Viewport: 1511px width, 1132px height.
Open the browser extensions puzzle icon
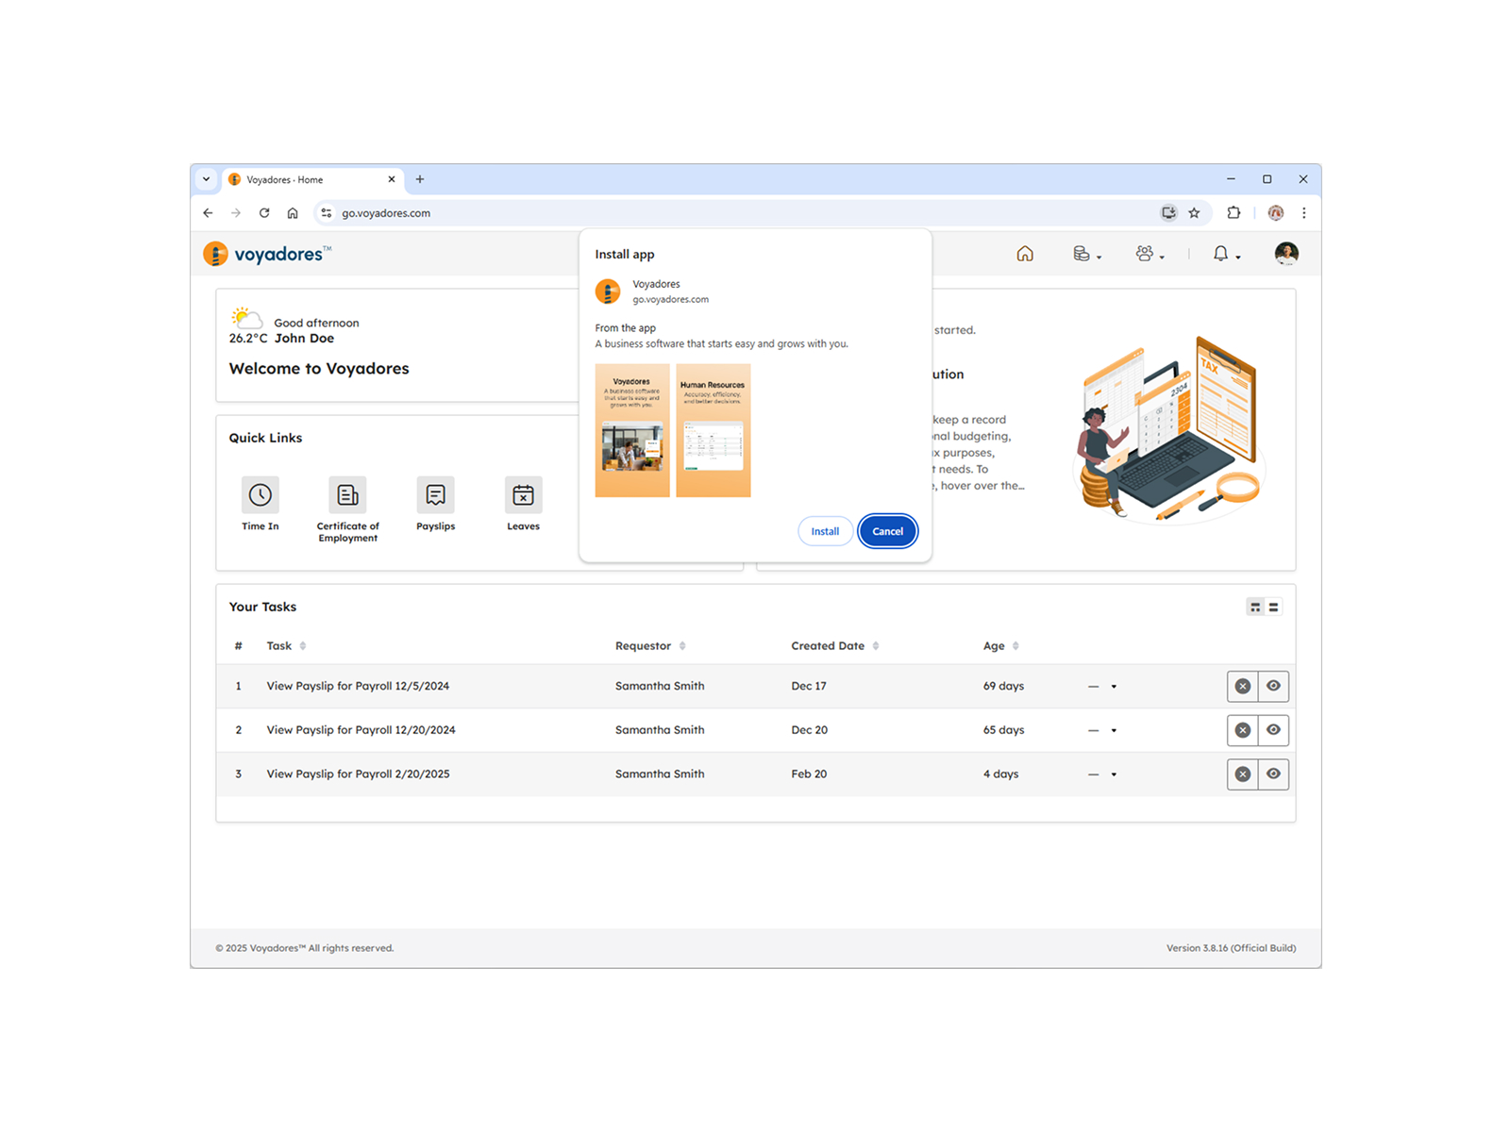[x=1234, y=213]
